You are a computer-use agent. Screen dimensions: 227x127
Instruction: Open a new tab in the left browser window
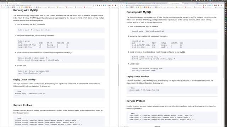click(x=22, y=3)
